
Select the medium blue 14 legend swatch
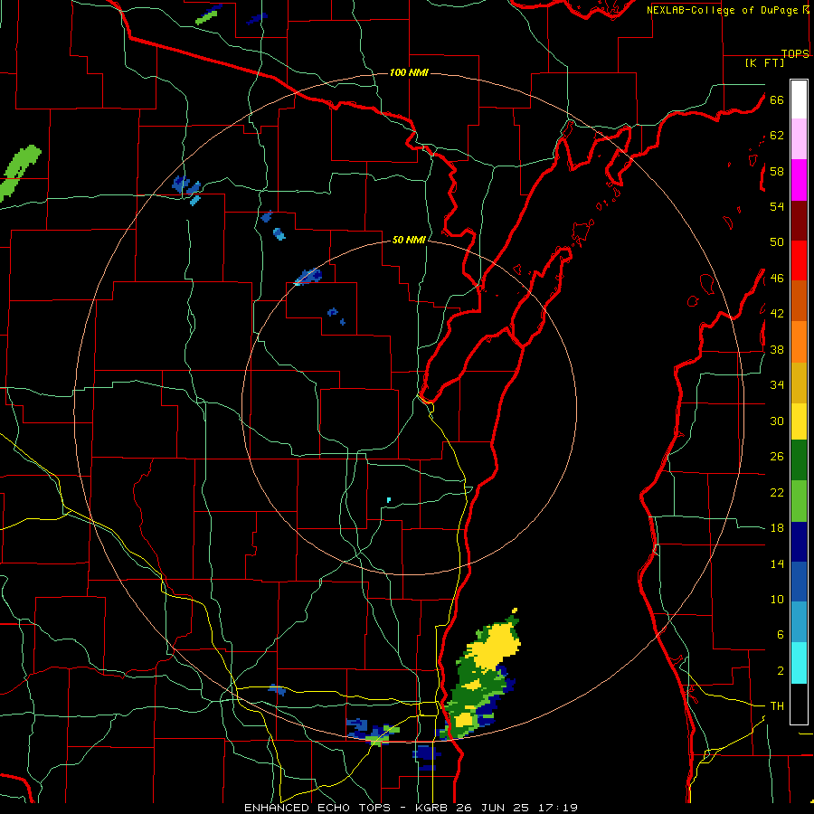(799, 582)
